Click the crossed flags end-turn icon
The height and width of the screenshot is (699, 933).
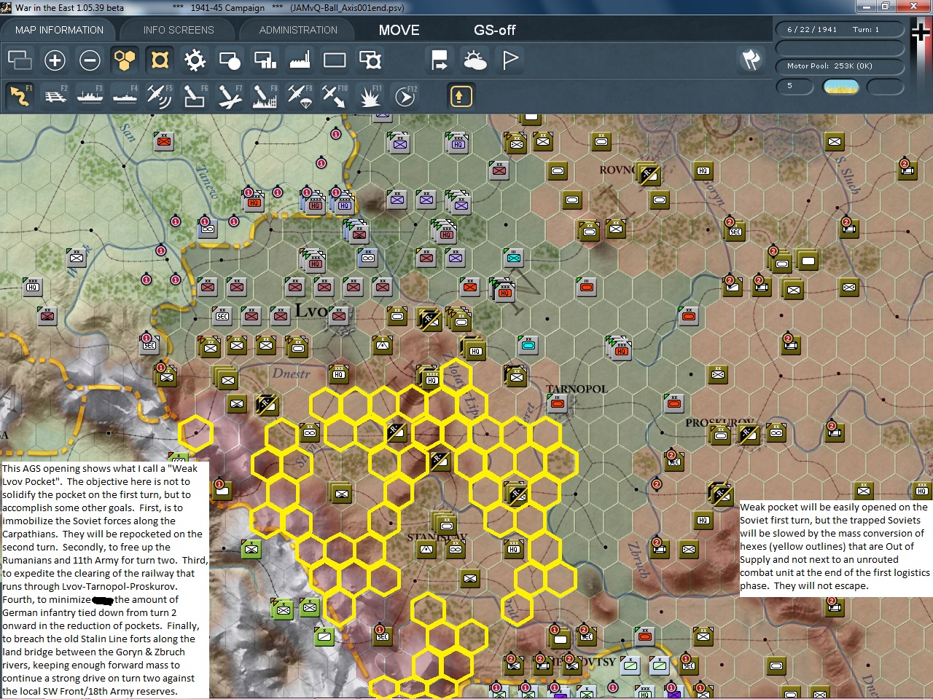(751, 60)
